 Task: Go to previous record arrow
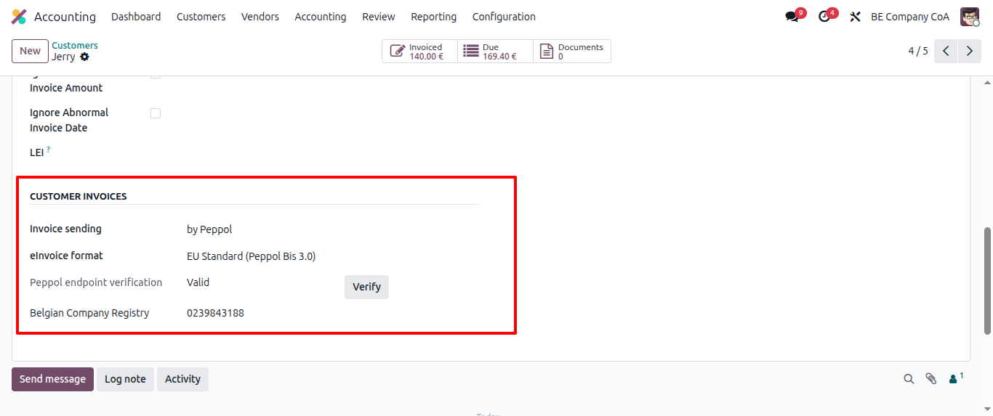946,51
